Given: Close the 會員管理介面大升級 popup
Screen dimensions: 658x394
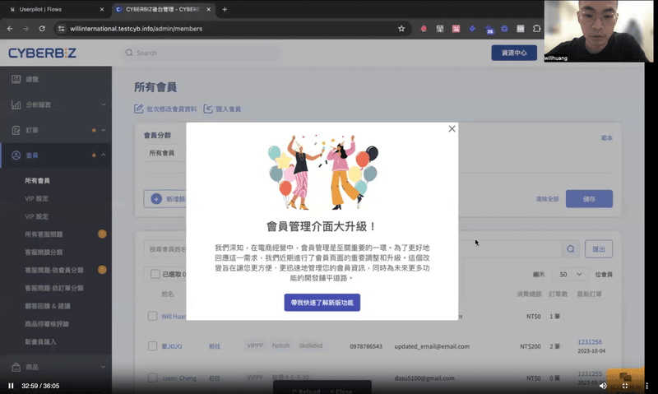Looking at the screenshot, I should coord(452,128).
